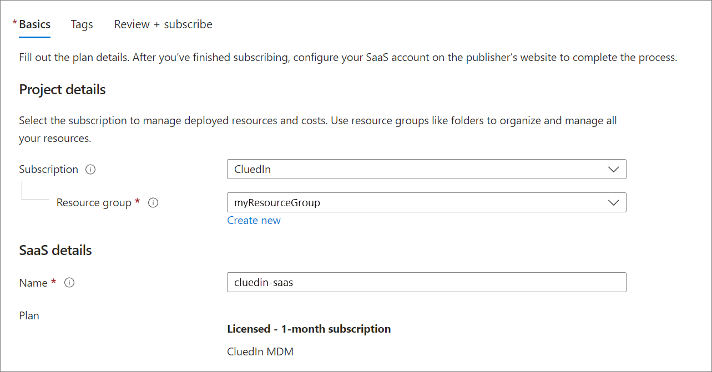The height and width of the screenshot is (372, 712).
Task: Open the Basics tab
Action: (34, 24)
